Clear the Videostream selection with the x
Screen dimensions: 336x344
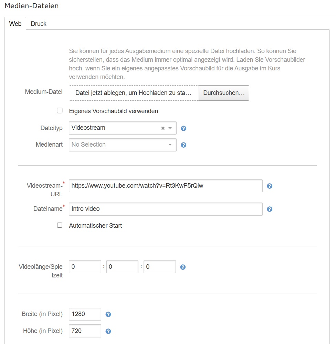(163, 128)
